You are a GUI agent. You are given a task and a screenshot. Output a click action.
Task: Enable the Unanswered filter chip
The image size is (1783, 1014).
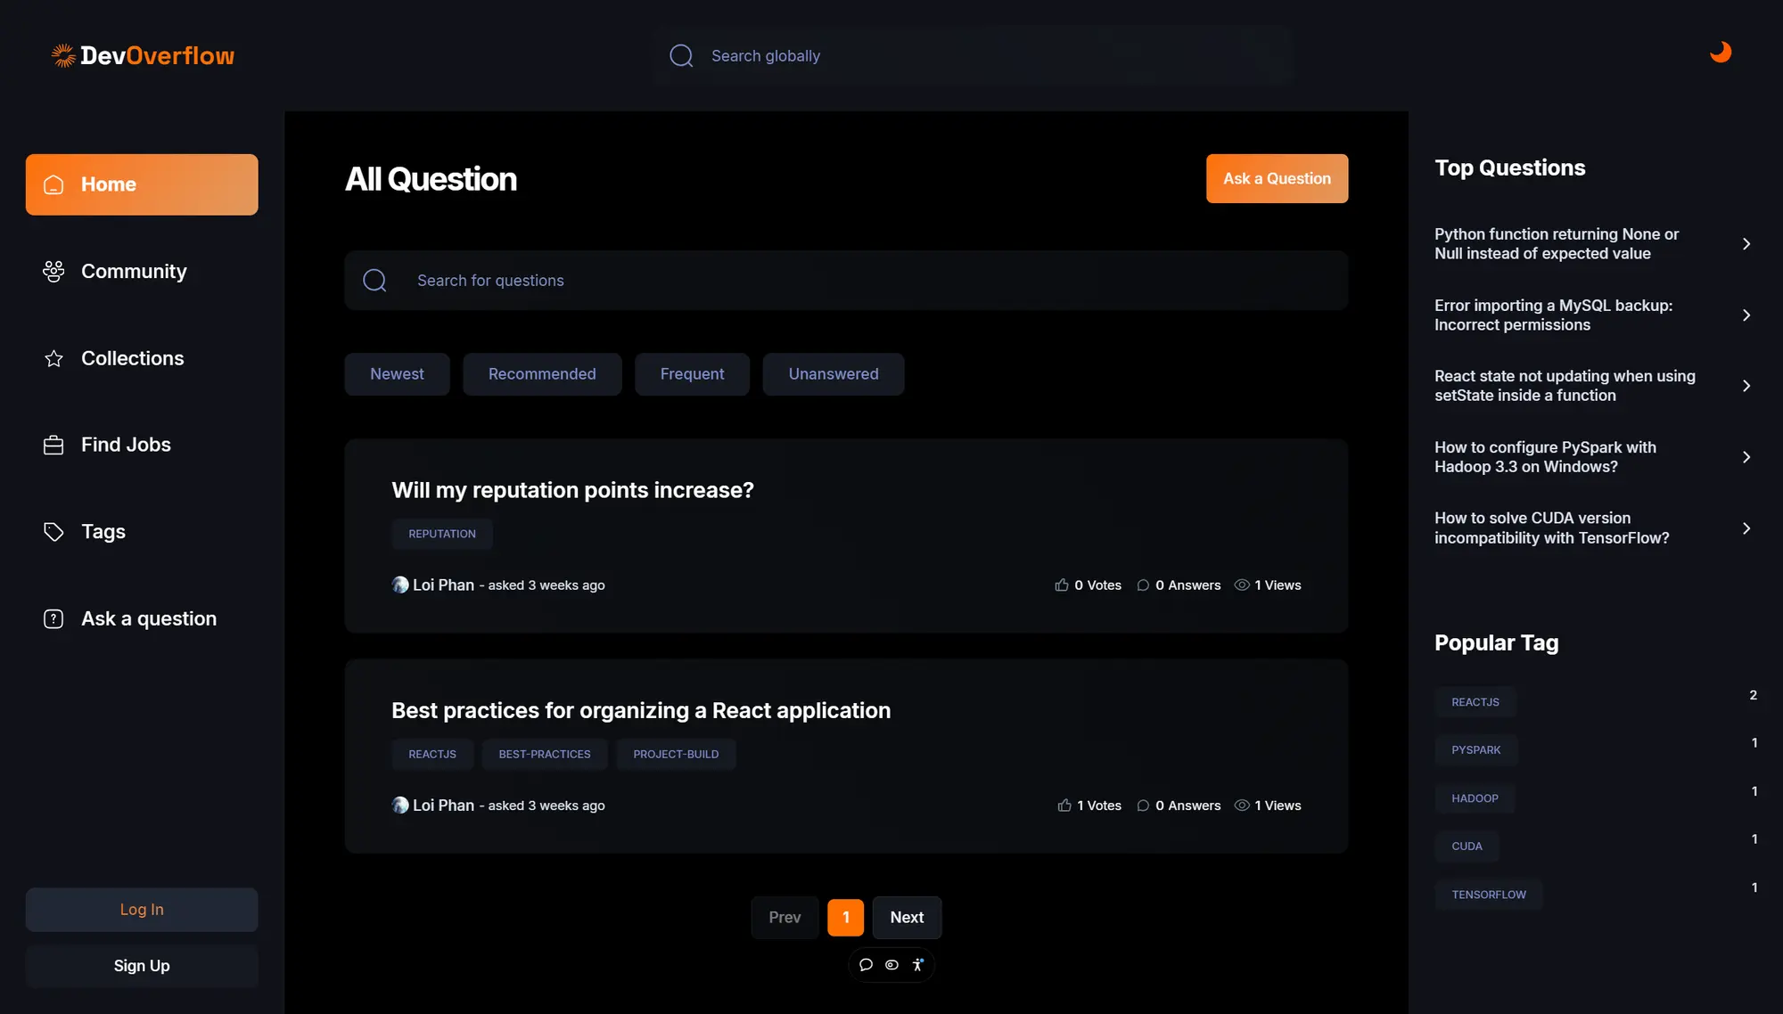tap(833, 374)
